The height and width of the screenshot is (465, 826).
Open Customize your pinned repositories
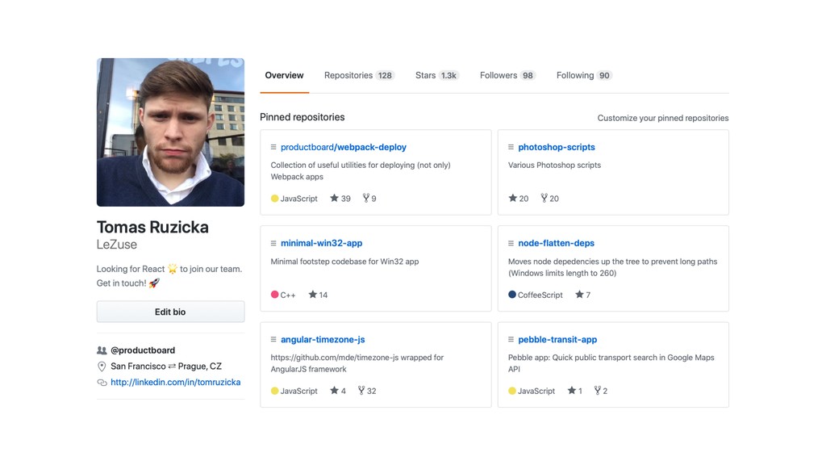pos(662,118)
